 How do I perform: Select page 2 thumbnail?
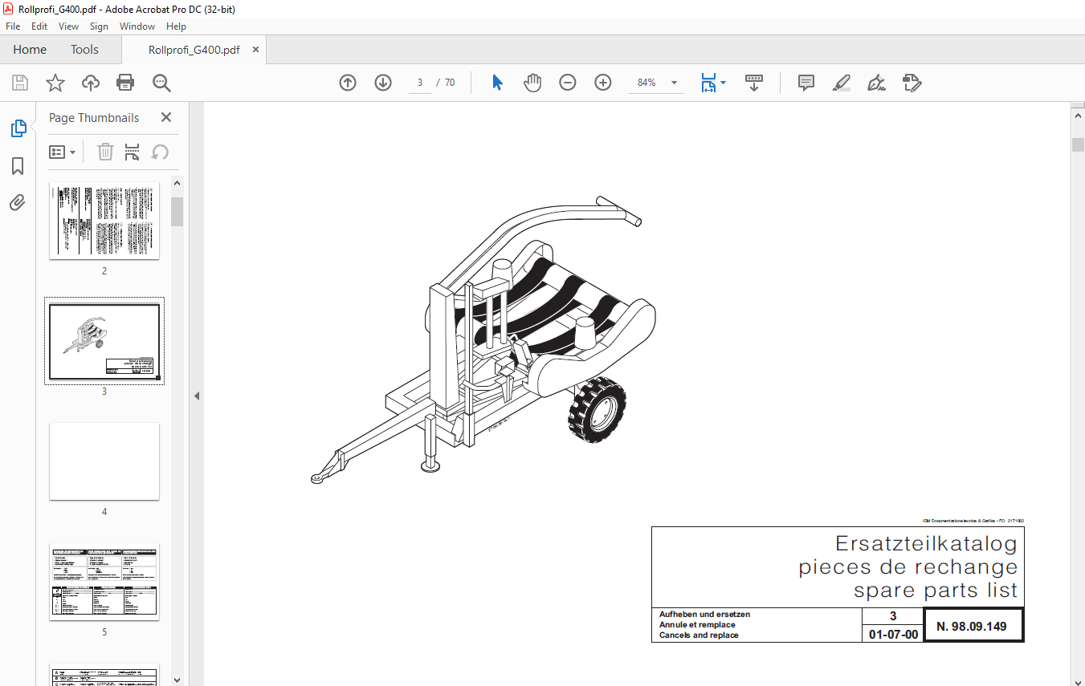104,221
